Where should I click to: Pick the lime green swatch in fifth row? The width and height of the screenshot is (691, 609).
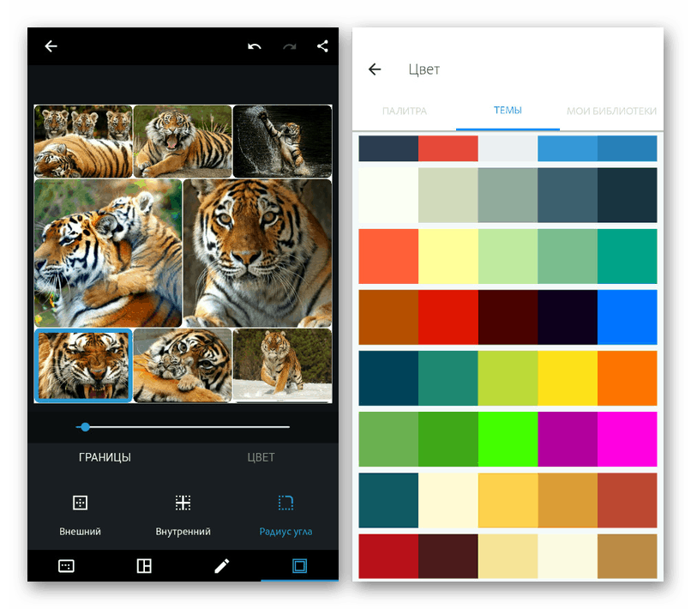tap(508, 378)
